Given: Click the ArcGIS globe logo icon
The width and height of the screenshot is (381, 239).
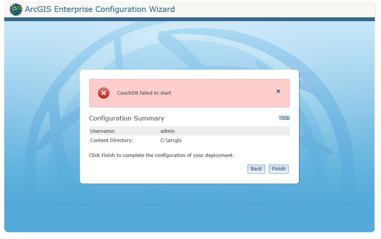Looking at the screenshot, I should click(16, 10).
